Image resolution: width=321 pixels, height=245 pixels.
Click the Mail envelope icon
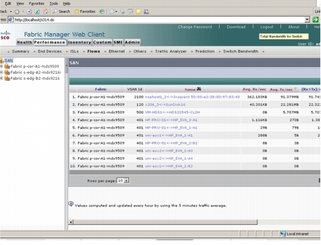click(112, 11)
